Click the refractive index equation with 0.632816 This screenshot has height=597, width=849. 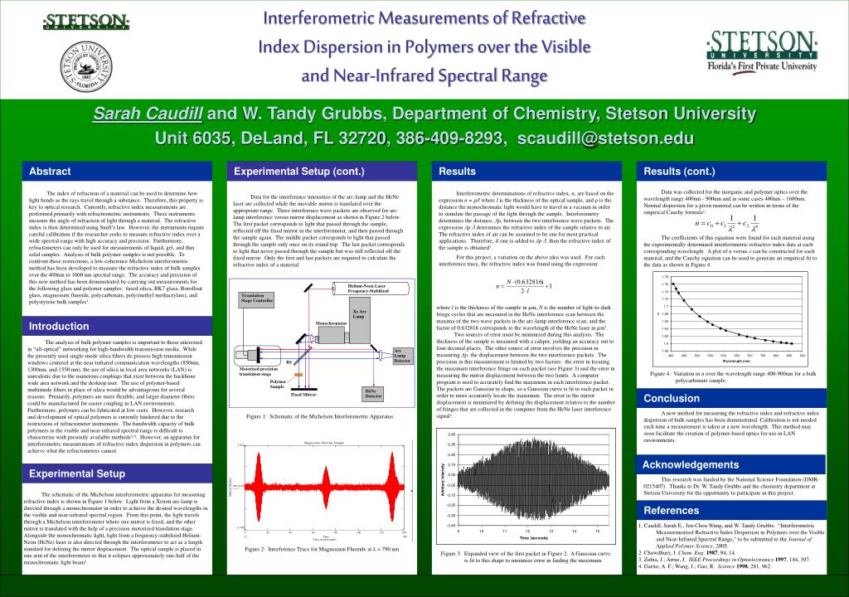click(524, 286)
